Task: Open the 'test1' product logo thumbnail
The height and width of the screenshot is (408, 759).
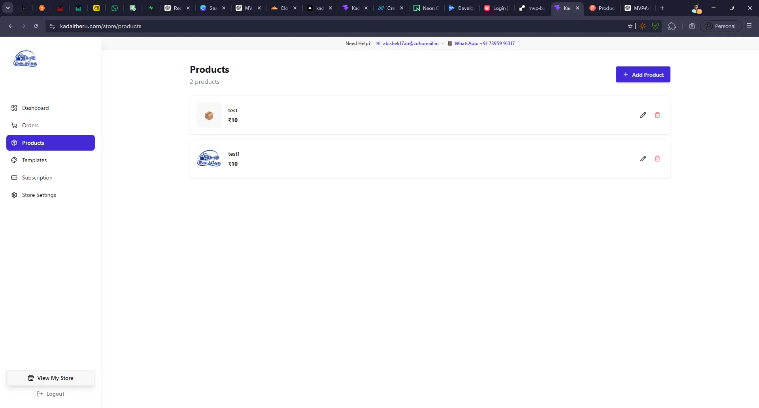Action: pos(209,159)
